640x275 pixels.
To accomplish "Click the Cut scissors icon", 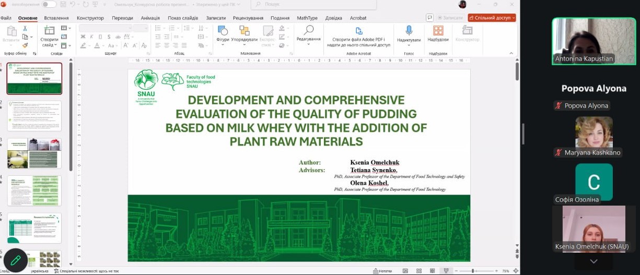I will coord(25,28).
